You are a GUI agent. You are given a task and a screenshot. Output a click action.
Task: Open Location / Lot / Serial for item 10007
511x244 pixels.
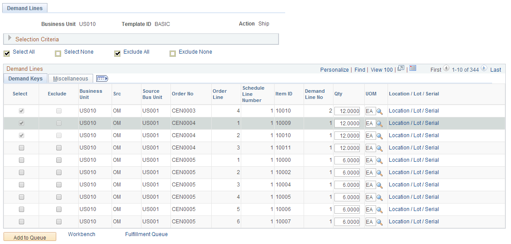click(414, 222)
